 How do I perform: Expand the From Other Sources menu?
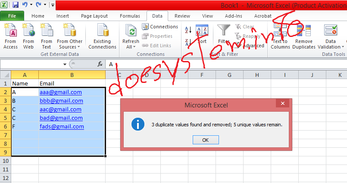point(70,37)
